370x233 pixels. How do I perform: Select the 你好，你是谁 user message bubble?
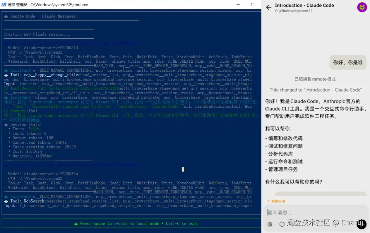[x=348, y=62]
